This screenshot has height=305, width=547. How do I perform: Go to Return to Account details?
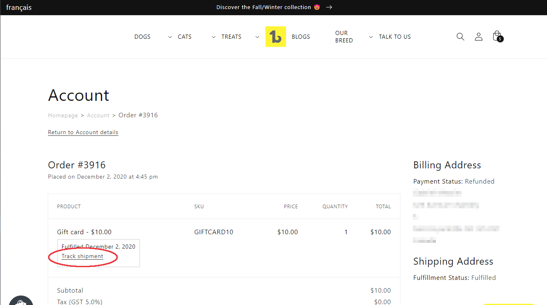pos(83,132)
